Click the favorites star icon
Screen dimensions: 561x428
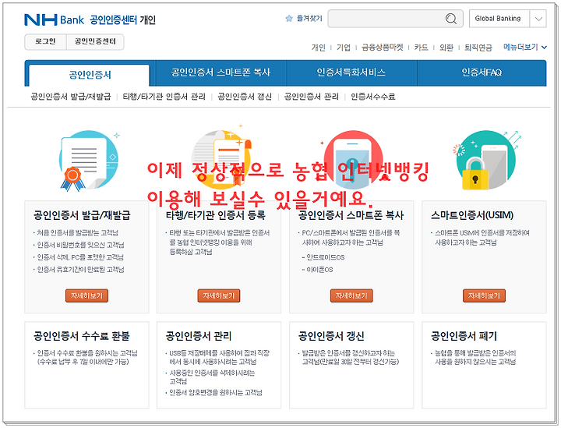coord(289,19)
